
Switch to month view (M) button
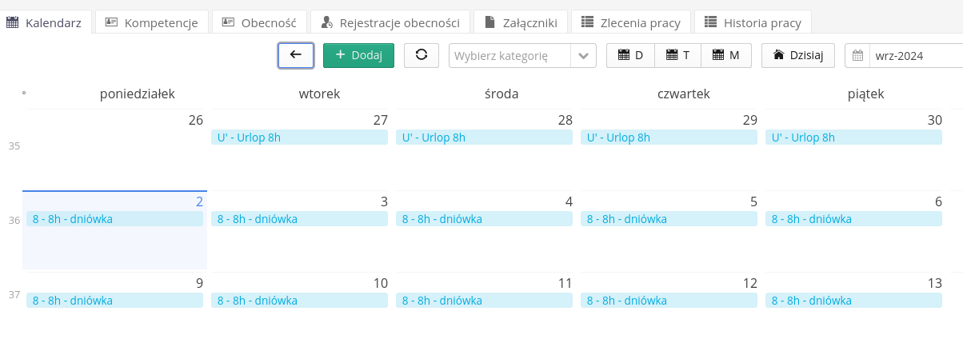725,55
